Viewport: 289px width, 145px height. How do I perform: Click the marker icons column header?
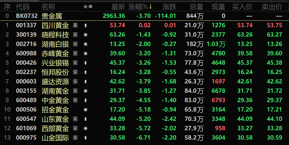pyautogui.click(x=88, y=7)
